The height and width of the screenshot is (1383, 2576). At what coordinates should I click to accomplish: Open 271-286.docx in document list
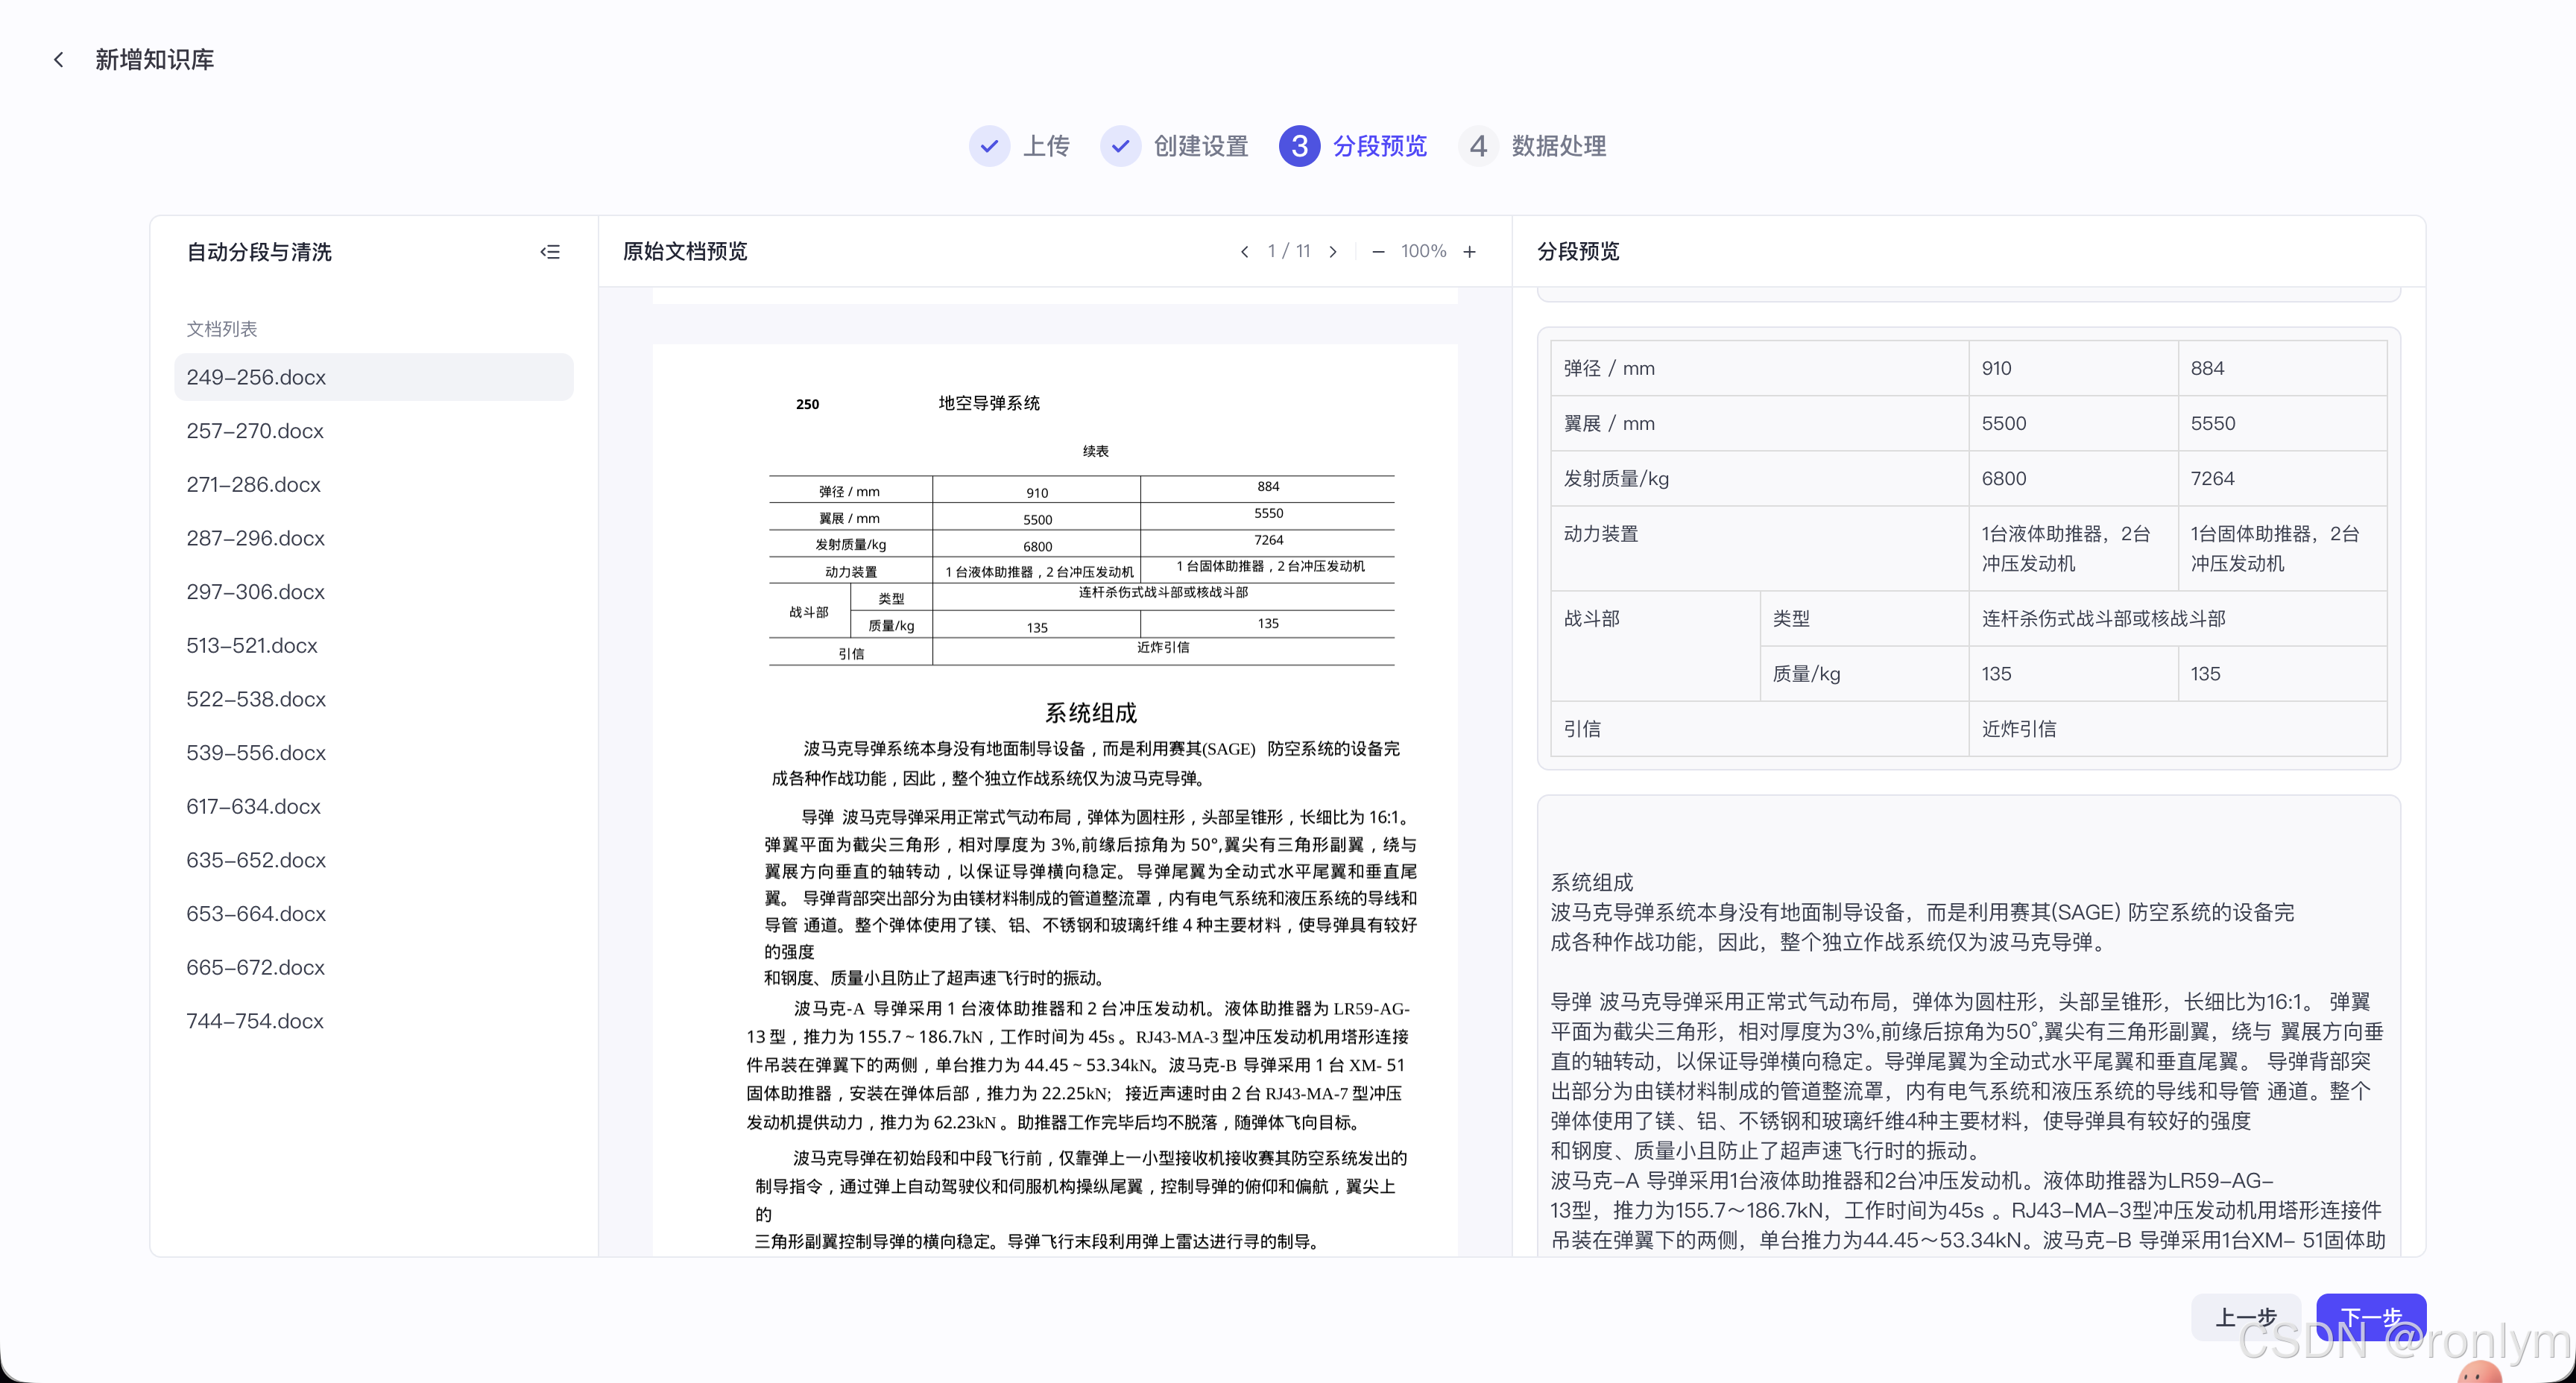(374, 485)
